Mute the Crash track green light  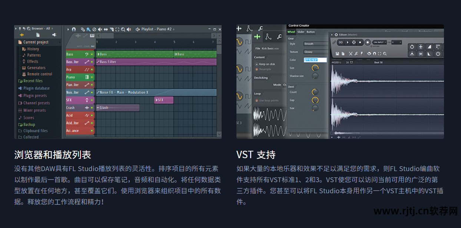pyautogui.click(x=92, y=108)
